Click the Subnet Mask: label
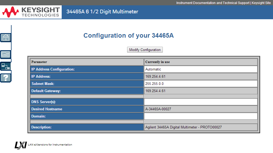This screenshot has width=273, height=153. (43, 84)
